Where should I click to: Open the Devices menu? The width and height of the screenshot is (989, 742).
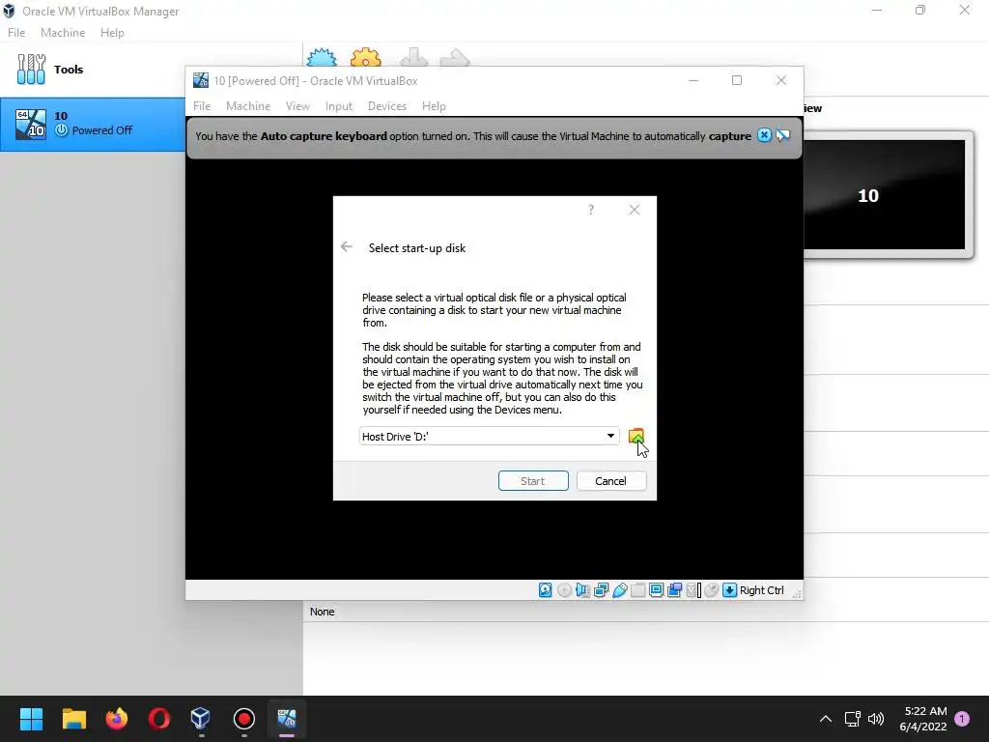tap(386, 106)
